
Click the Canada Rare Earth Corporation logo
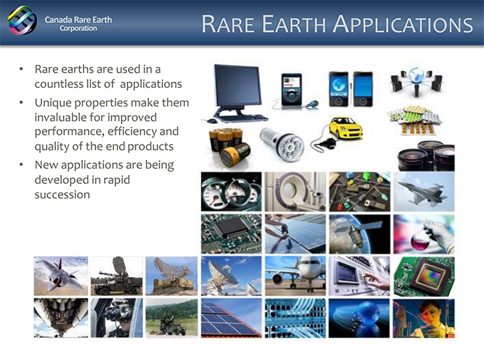pyautogui.click(x=22, y=21)
